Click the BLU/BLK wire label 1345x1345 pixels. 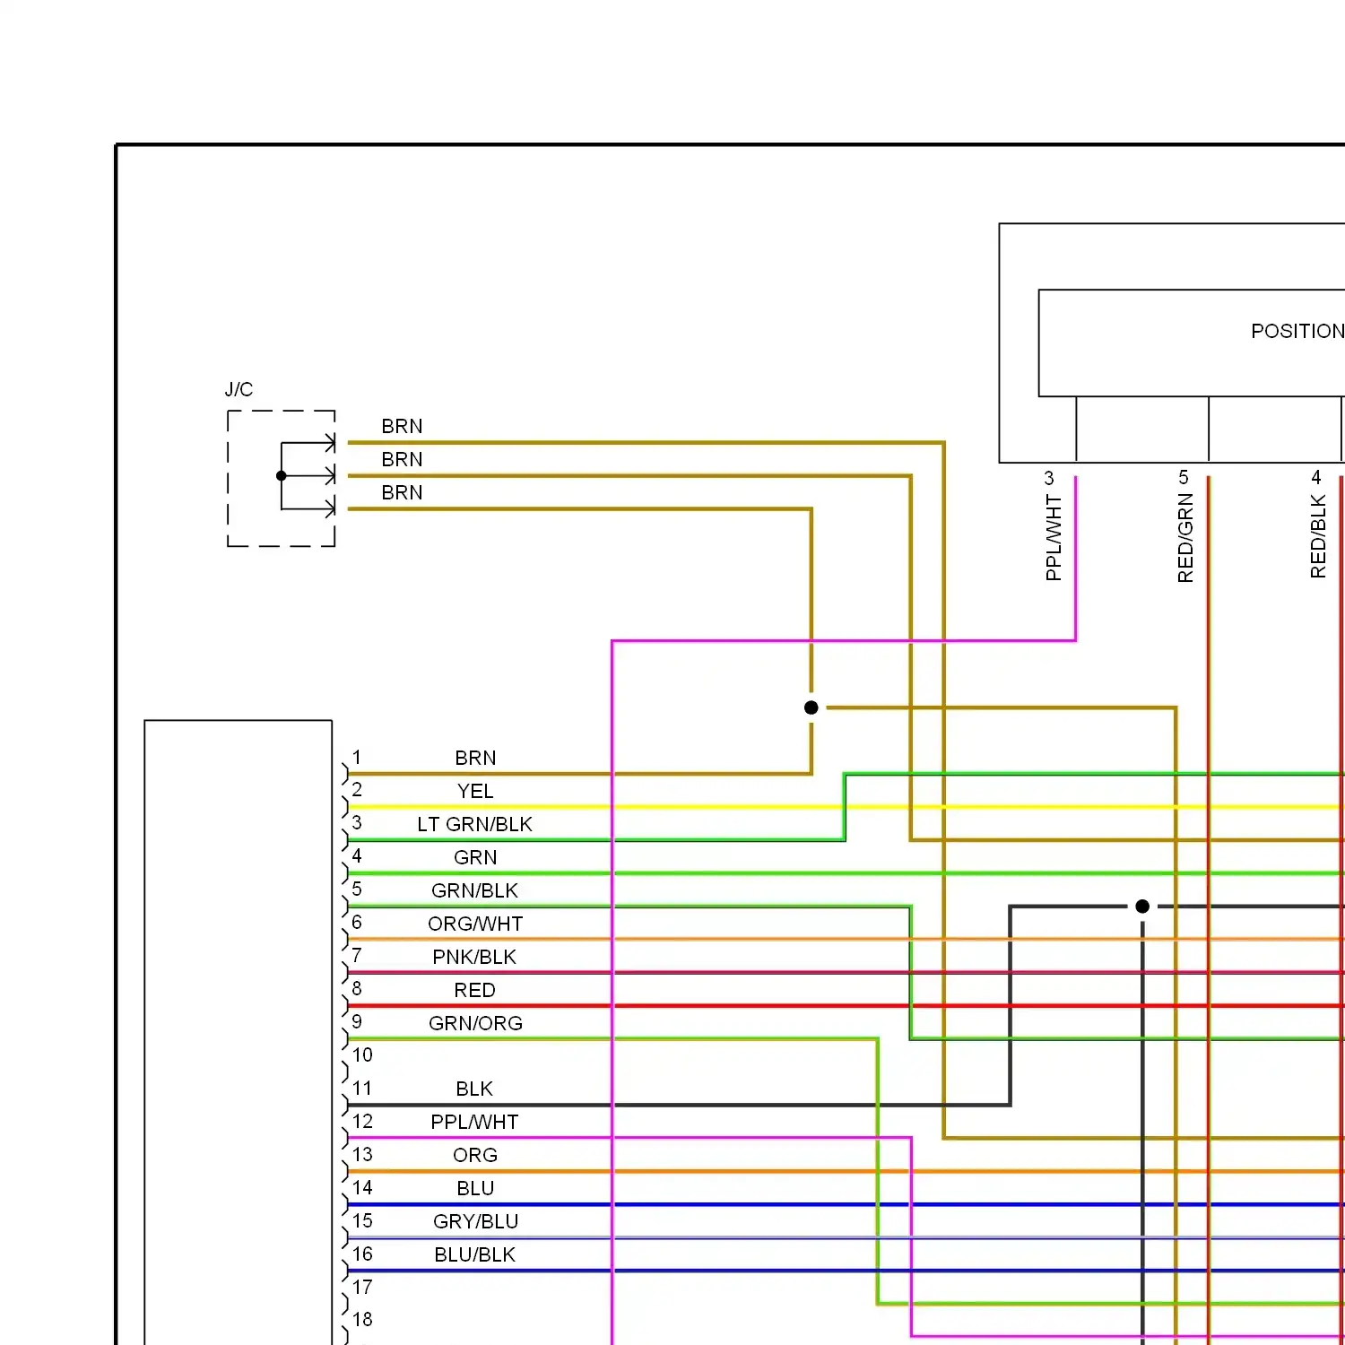pos(475,1254)
